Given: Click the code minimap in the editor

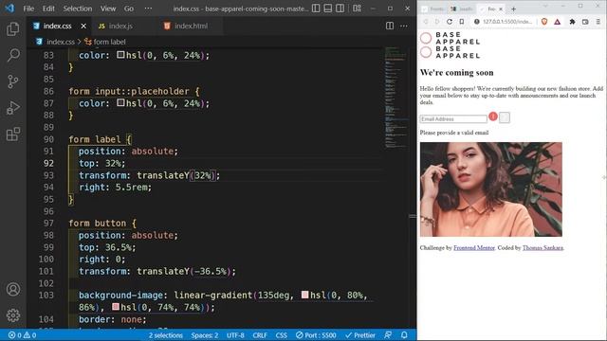Looking at the screenshot, I should (x=395, y=97).
